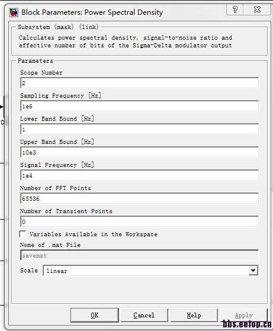Select the Lower Band Bound field
Viewport: 273px width, 331px height.
(139, 129)
